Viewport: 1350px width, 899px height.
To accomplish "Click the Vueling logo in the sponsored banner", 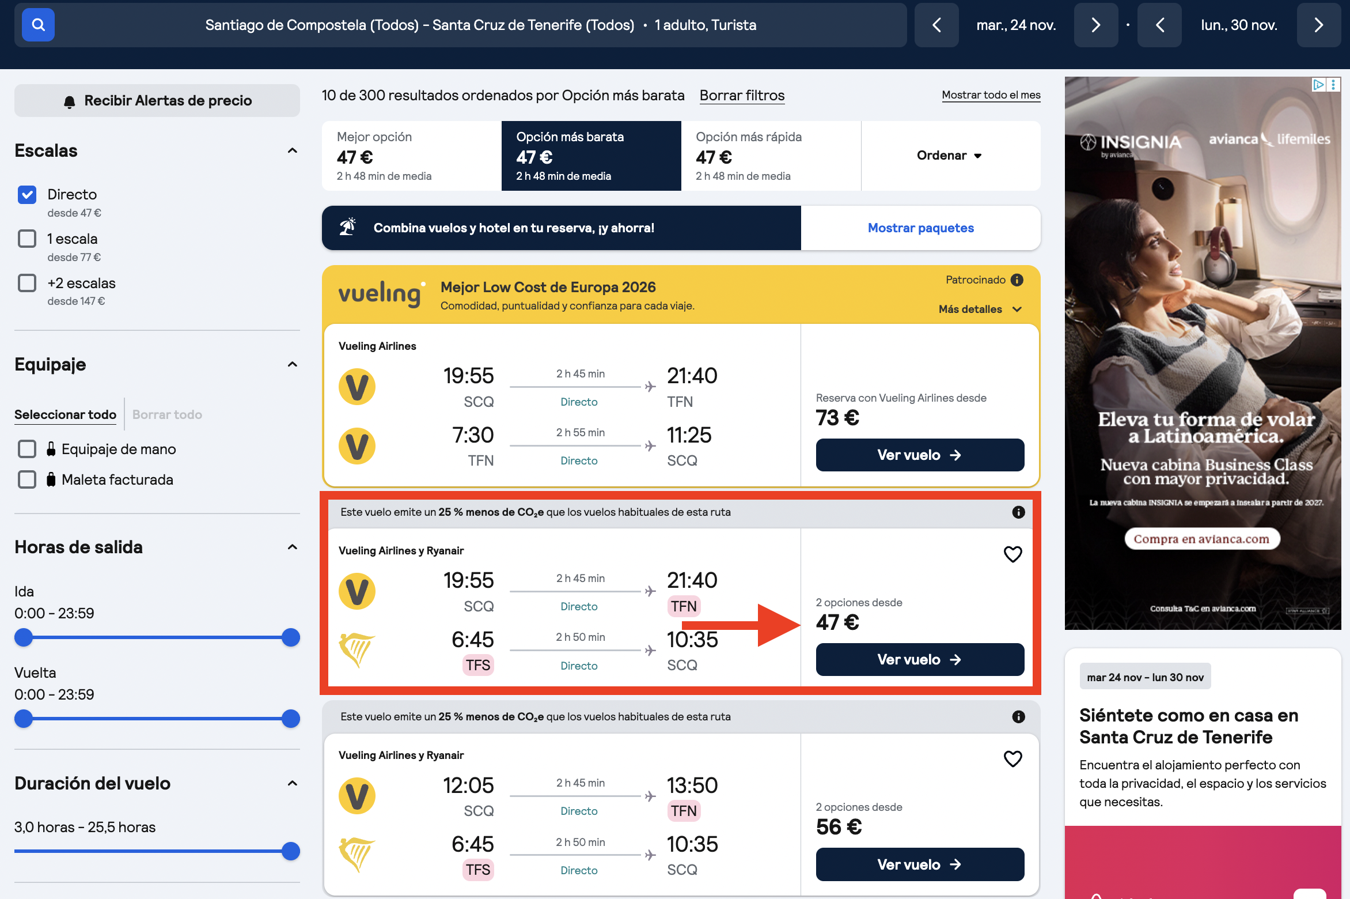I will point(381,294).
